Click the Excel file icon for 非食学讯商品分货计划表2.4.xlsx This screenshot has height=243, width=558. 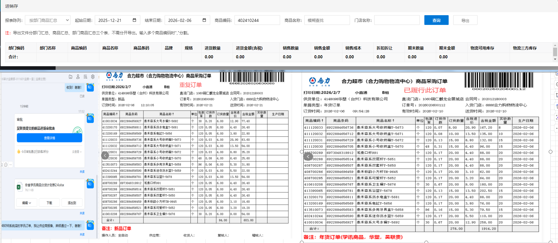(x=19, y=187)
